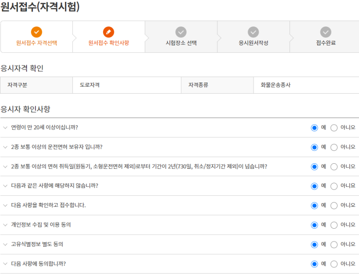Open the 원서접수 자격선택 step label

tap(37, 43)
